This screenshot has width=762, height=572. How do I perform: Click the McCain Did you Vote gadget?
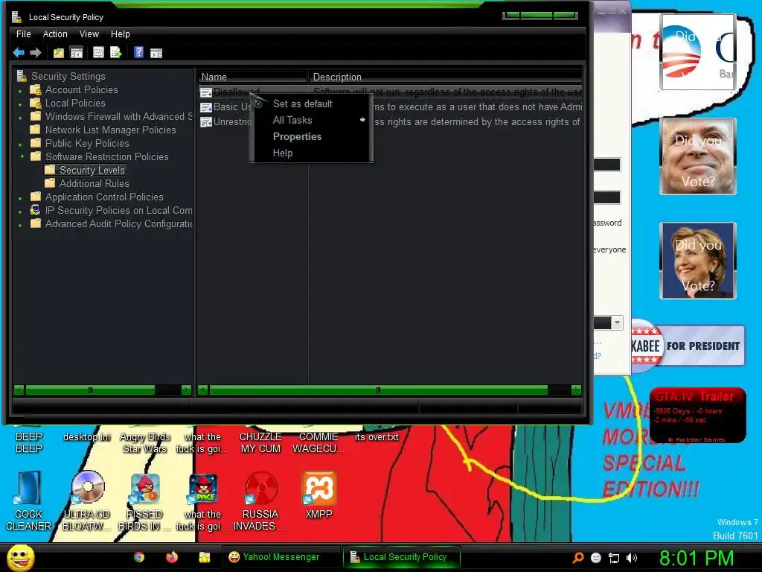click(x=698, y=156)
